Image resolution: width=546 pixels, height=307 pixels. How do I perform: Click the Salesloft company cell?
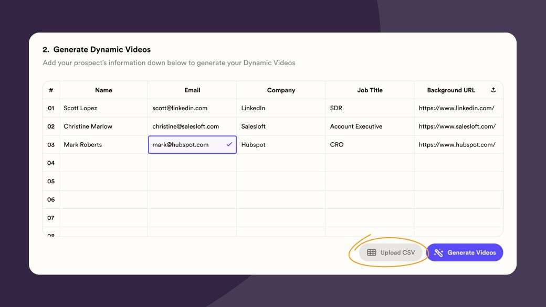[281, 126]
